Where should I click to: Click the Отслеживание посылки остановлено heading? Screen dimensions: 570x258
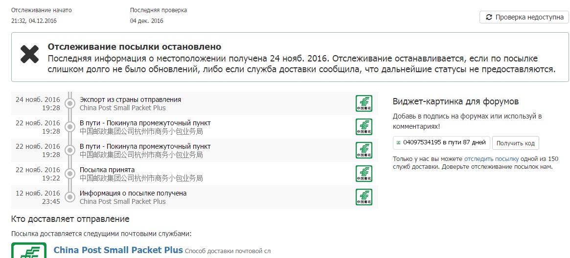pos(135,47)
